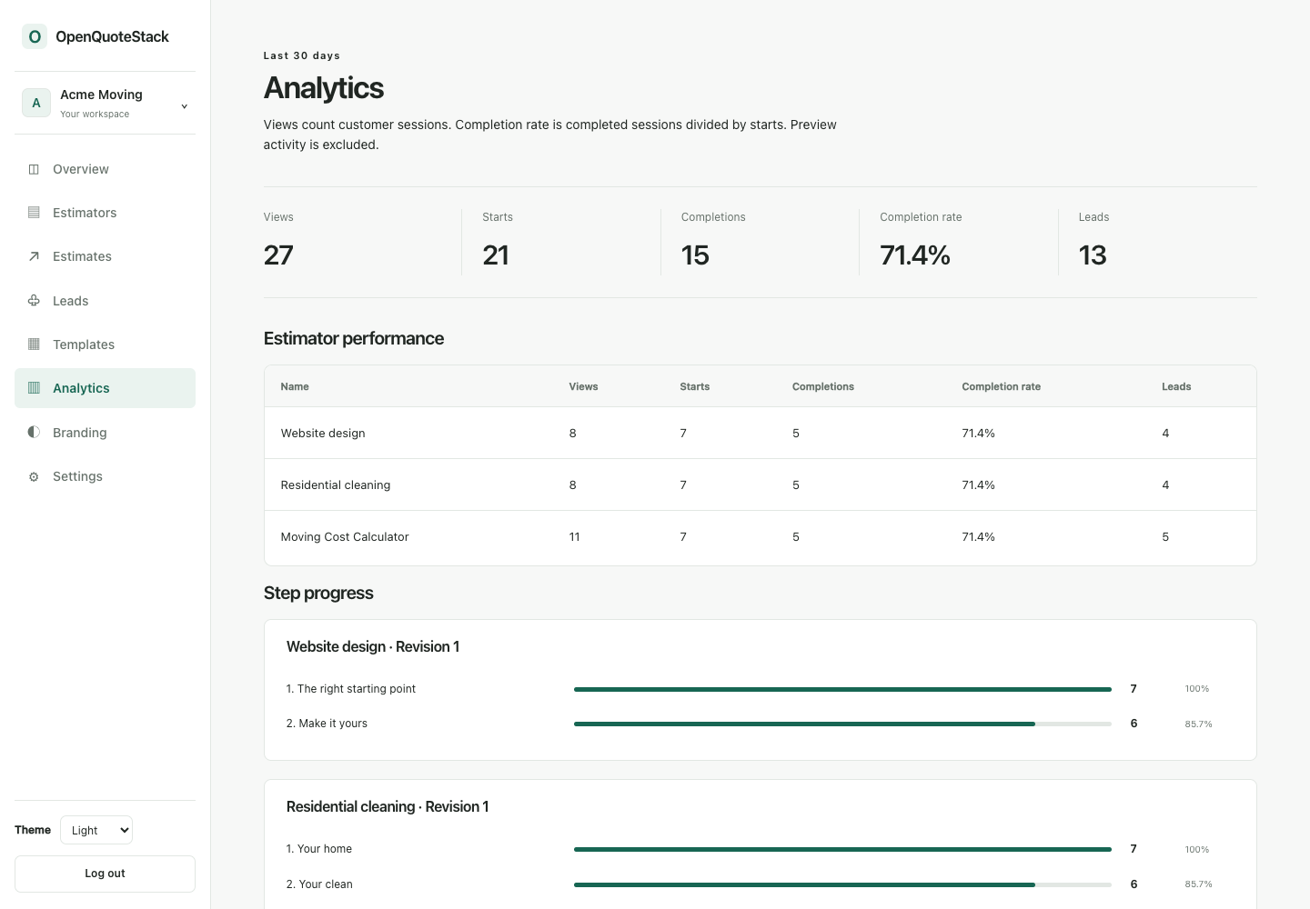Select the Residential cleaning row name
Viewport: 1310px width, 909px height.
[x=336, y=485]
